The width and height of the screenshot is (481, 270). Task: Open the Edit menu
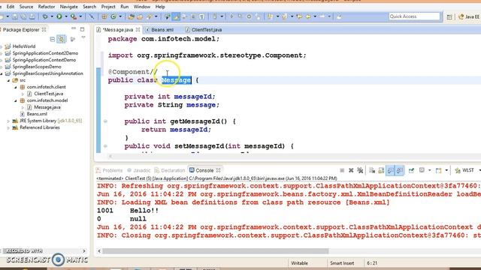click(11, 7)
